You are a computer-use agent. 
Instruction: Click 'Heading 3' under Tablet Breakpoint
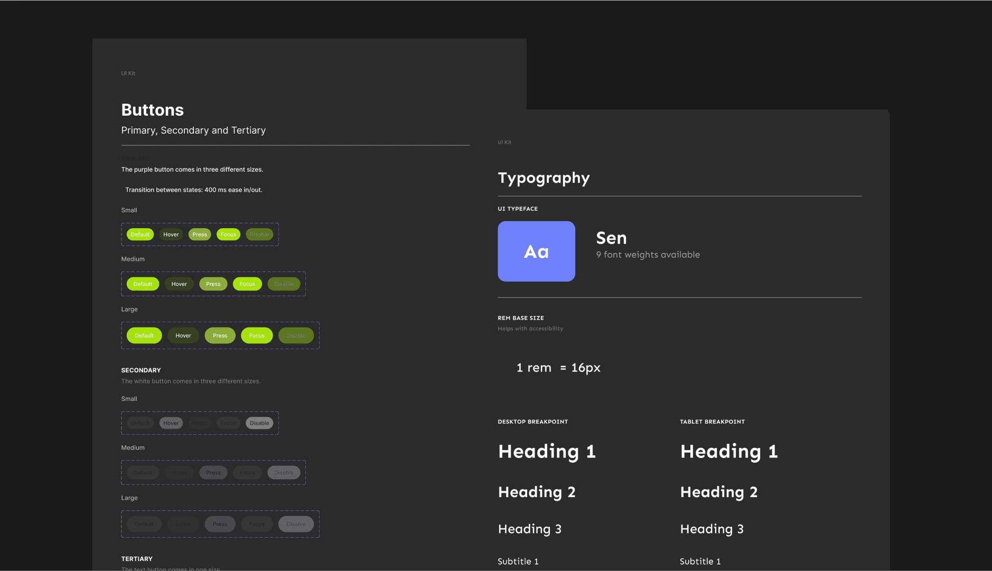(x=712, y=529)
